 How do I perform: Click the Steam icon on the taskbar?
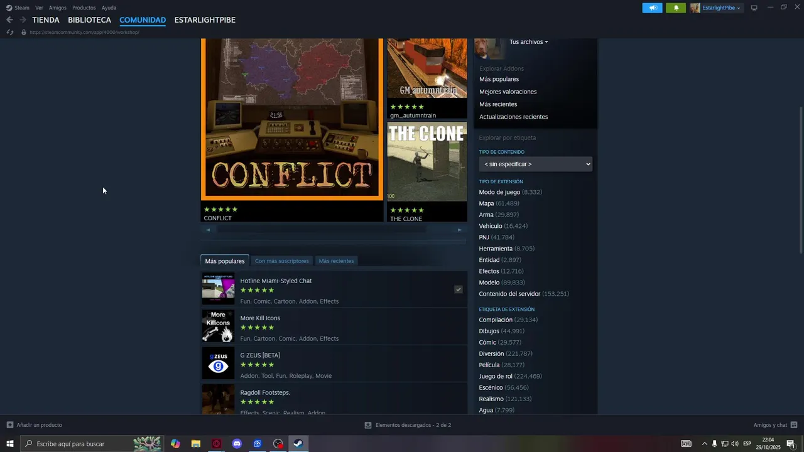coord(298,444)
